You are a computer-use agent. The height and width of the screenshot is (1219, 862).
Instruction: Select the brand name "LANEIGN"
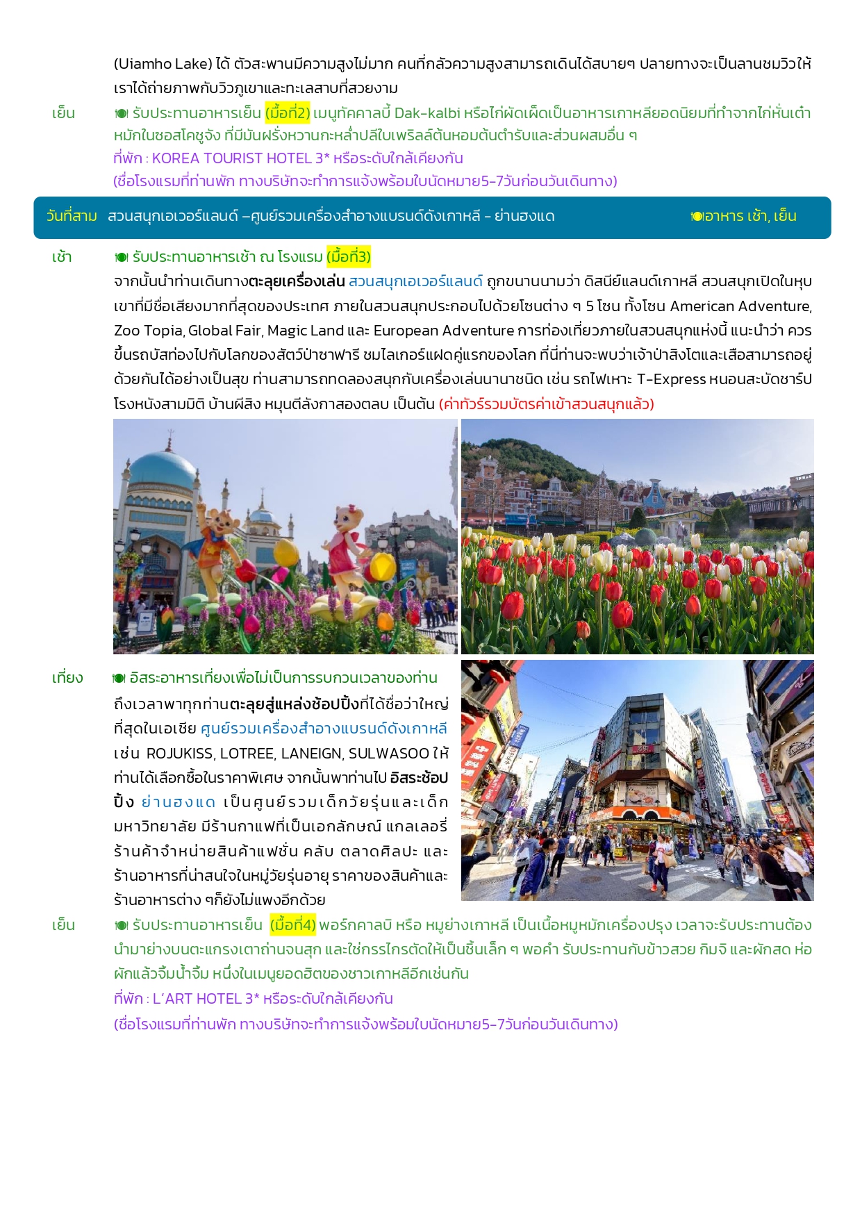point(310,754)
